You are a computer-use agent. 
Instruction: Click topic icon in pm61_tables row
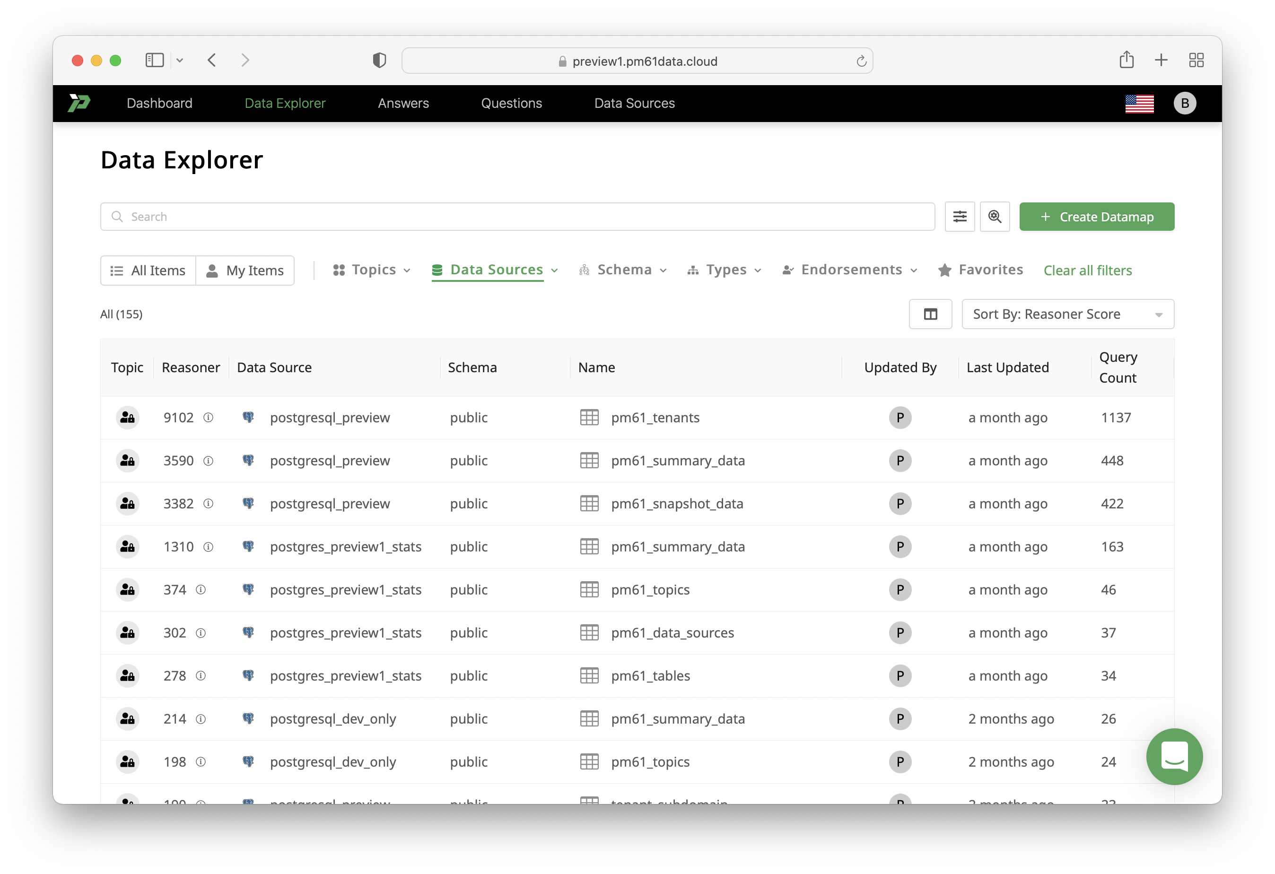click(127, 675)
